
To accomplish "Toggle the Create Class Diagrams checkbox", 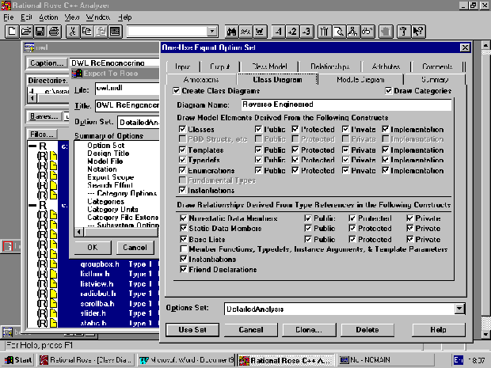I will (x=177, y=91).
